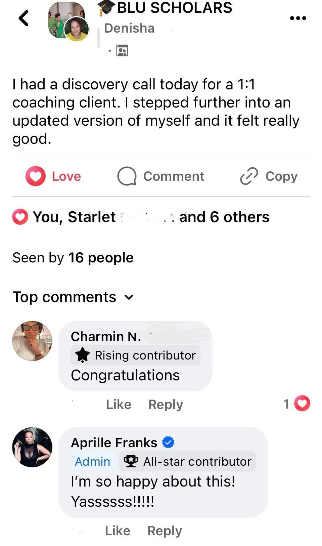Tap the verified badge beside Aprille Franks
The width and height of the screenshot is (322, 546).
pos(168,443)
